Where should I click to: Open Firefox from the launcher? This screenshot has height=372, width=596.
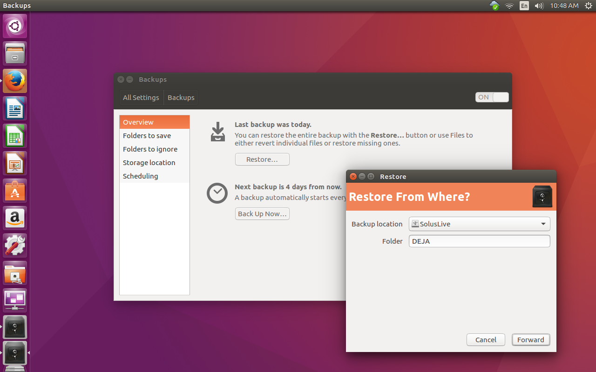(x=15, y=81)
